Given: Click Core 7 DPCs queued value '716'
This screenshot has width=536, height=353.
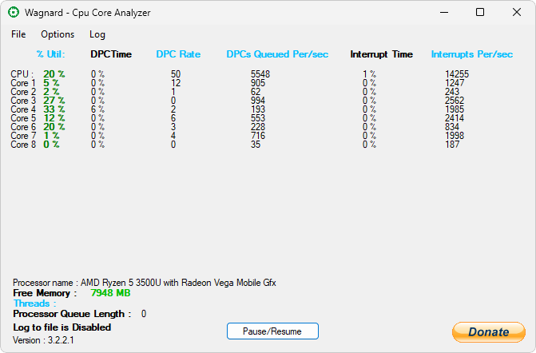Looking at the screenshot, I should tap(258, 136).
